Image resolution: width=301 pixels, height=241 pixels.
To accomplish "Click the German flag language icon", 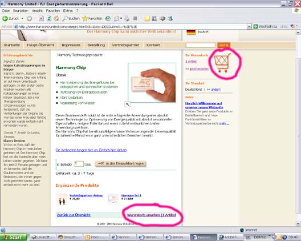I will (191, 33).
